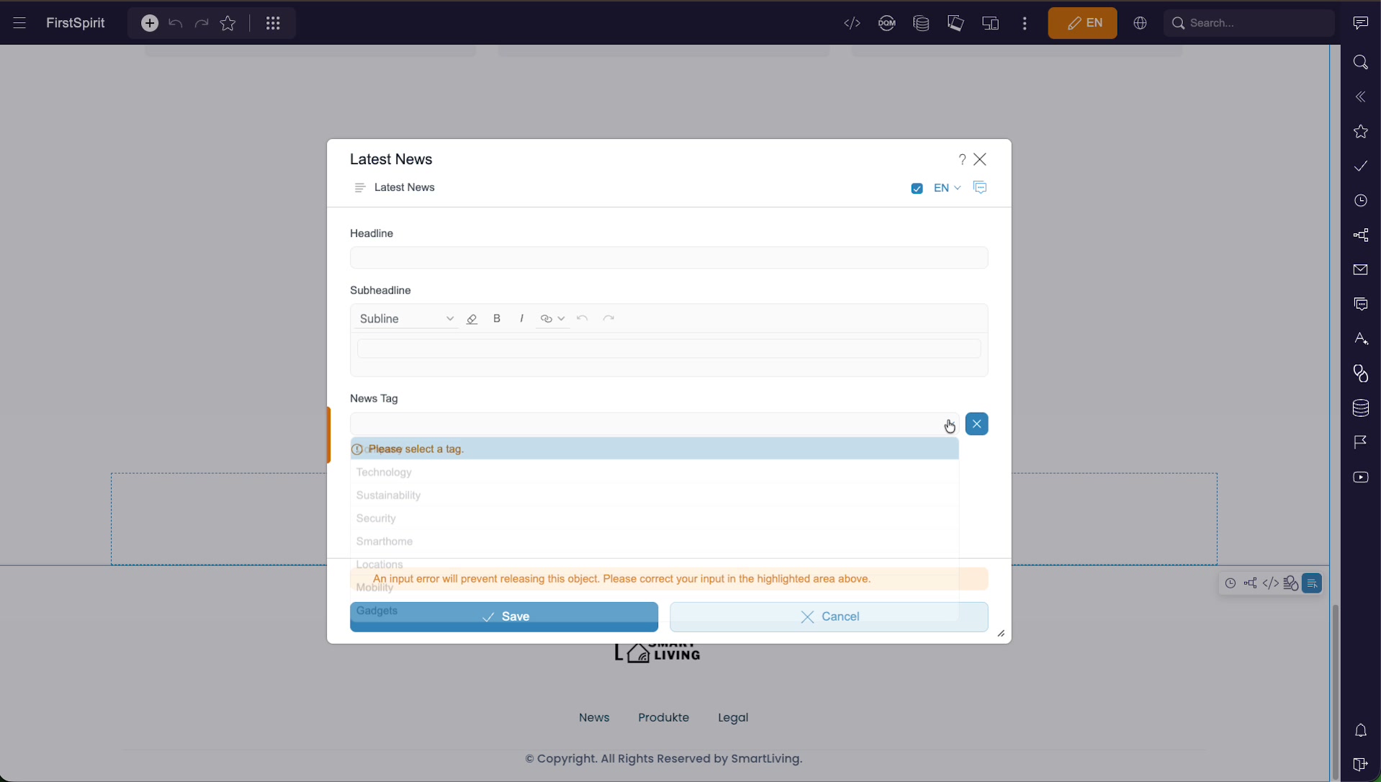Click the Subheadline text area
This screenshot has width=1381, height=782.
[669, 349]
